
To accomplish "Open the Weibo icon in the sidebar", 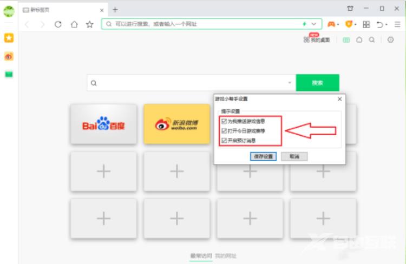I will (9, 56).
